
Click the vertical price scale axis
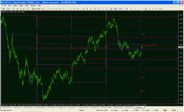tap(181, 57)
